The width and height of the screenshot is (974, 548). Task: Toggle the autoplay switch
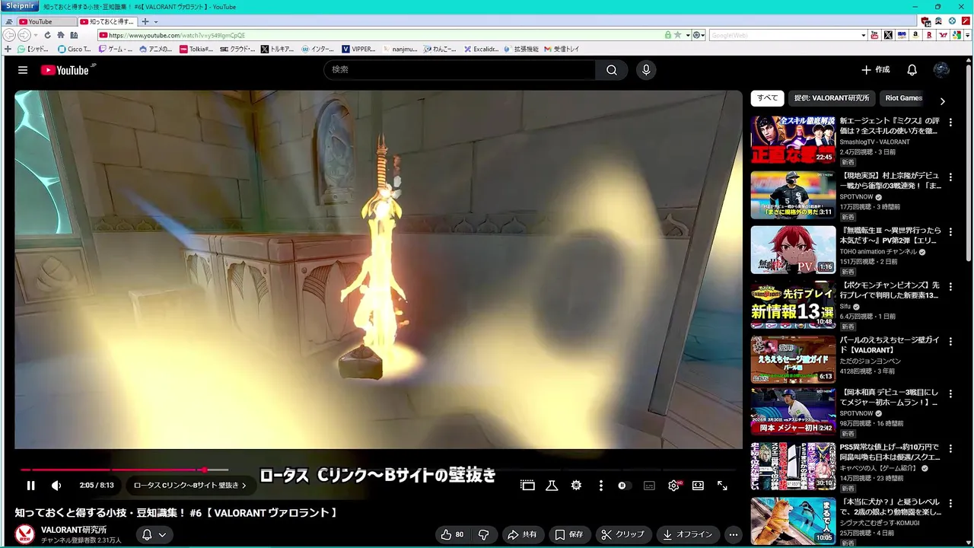pos(624,486)
